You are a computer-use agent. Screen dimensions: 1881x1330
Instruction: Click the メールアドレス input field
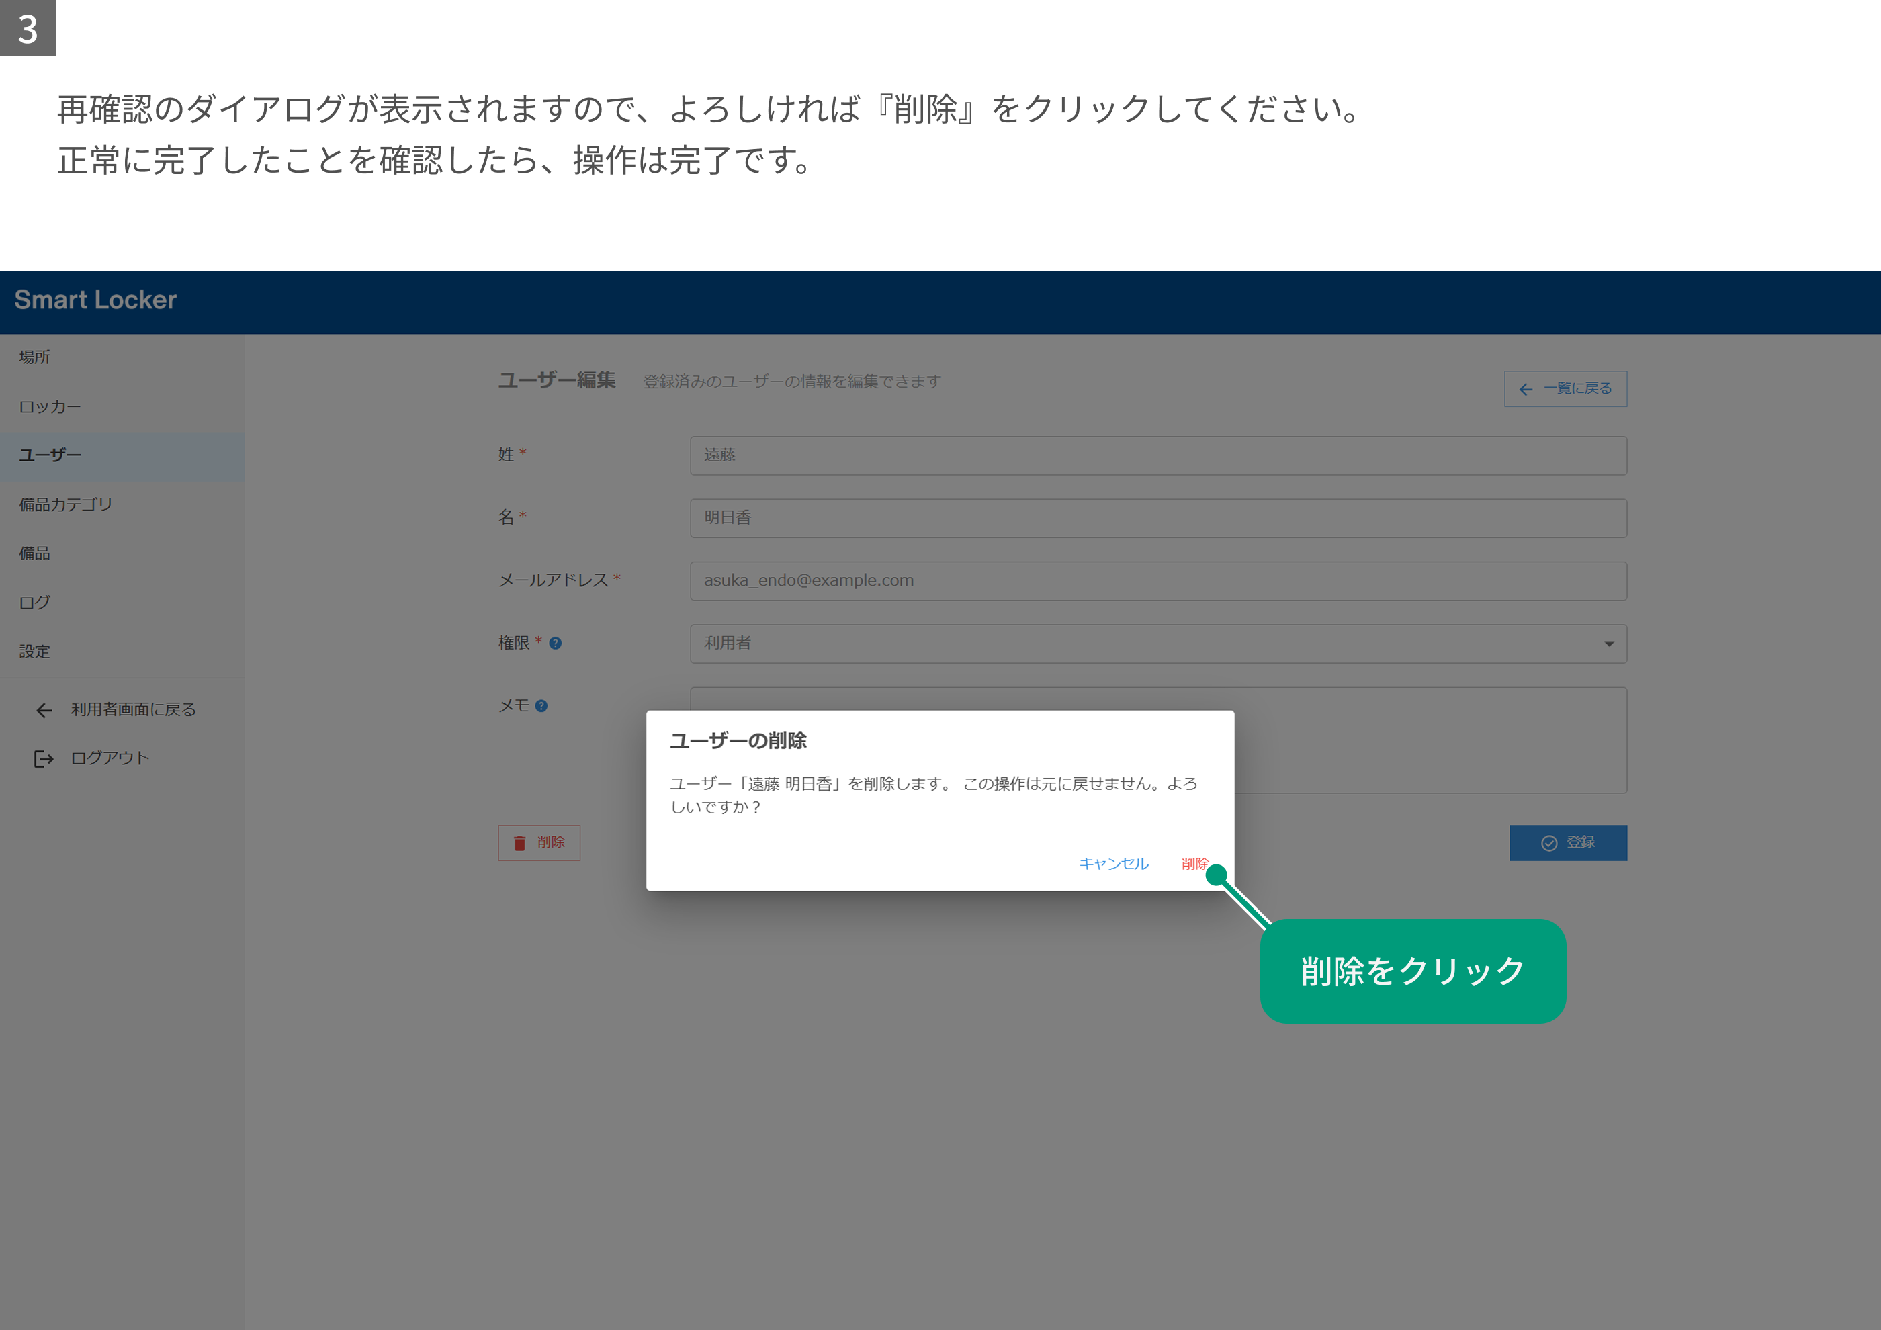pos(1158,580)
